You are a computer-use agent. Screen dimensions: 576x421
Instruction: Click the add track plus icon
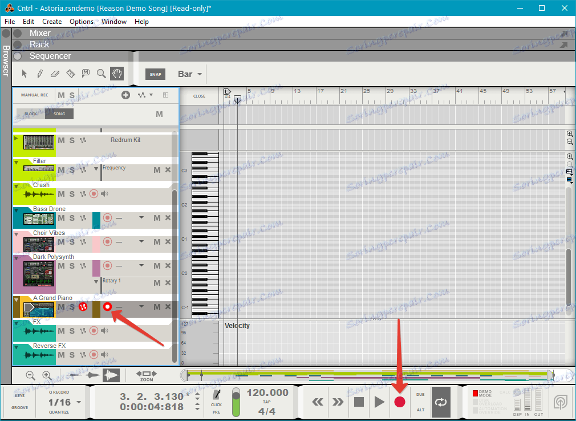click(125, 95)
